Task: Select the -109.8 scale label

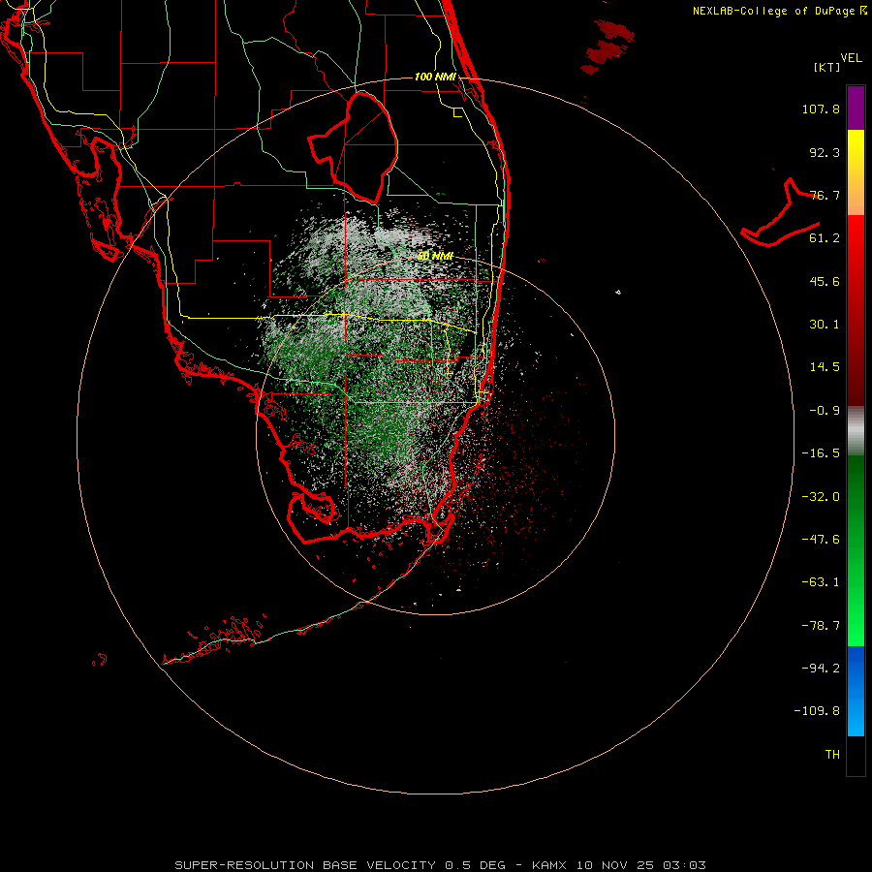Action: click(x=818, y=711)
